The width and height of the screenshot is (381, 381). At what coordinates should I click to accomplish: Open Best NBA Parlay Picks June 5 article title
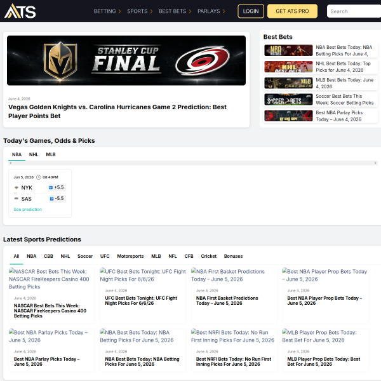(x=46, y=361)
